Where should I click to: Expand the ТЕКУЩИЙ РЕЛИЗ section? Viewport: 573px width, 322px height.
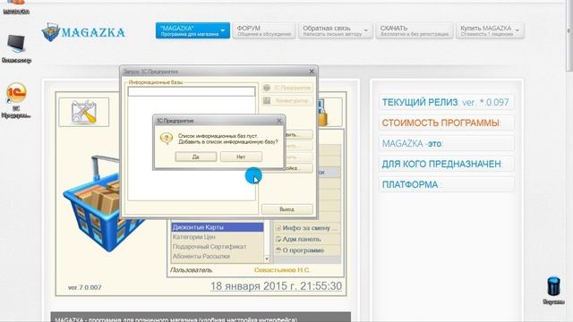(446, 102)
